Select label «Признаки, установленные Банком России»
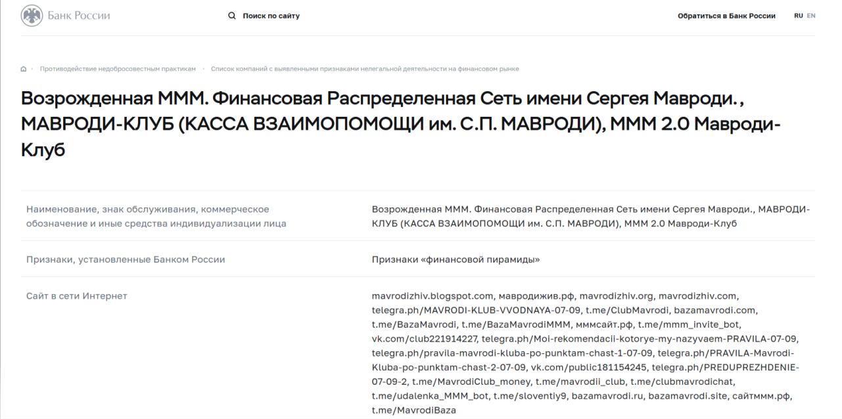This screenshot has width=842, height=419. pyautogui.click(x=126, y=259)
